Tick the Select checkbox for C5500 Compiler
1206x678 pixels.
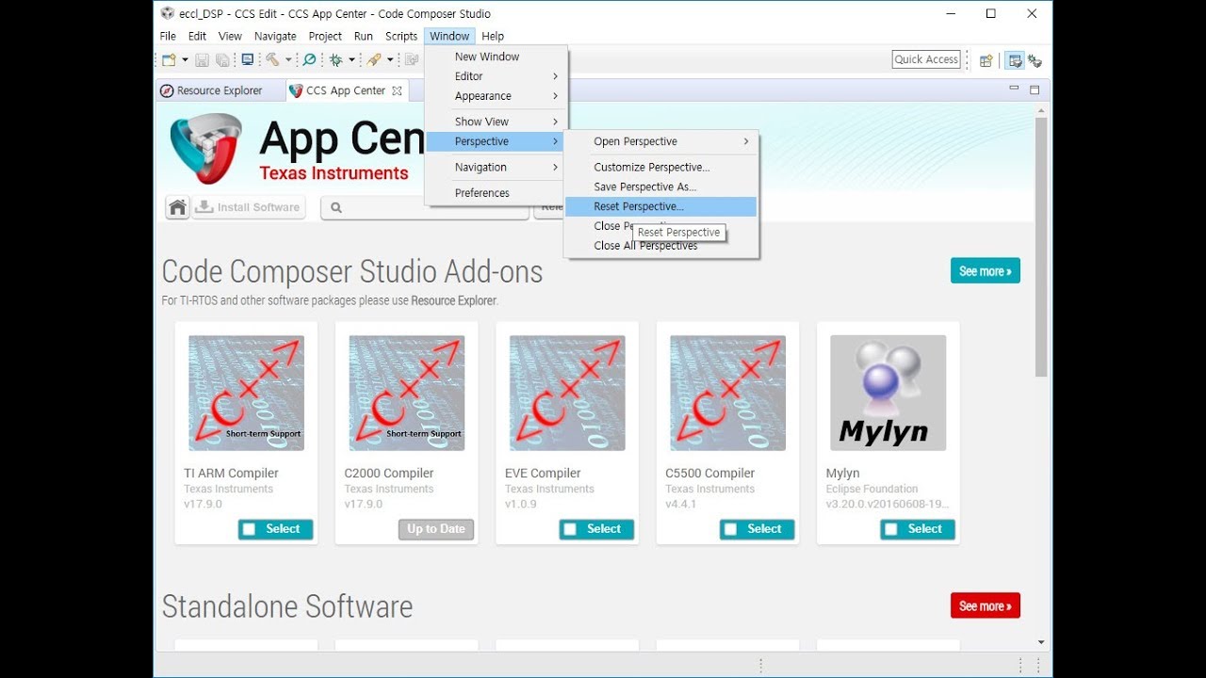(x=730, y=529)
